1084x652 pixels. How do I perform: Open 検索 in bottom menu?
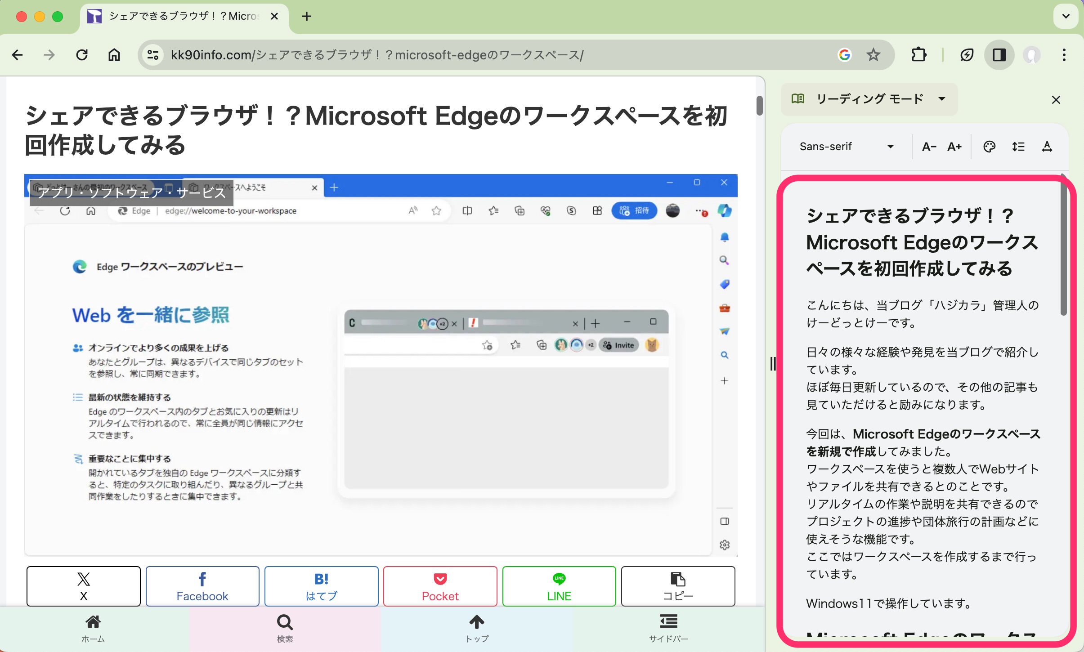pyautogui.click(x=285, y=629)
